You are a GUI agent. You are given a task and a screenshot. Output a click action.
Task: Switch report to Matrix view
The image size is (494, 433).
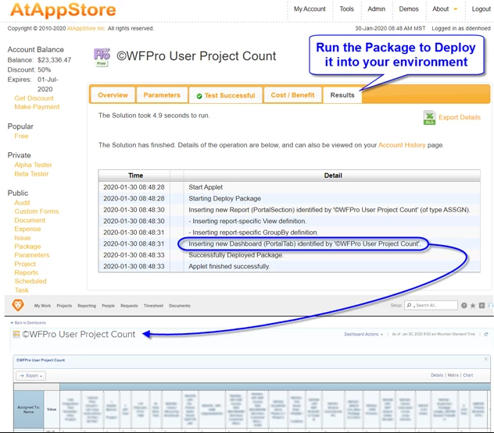[x=453, y=375]
